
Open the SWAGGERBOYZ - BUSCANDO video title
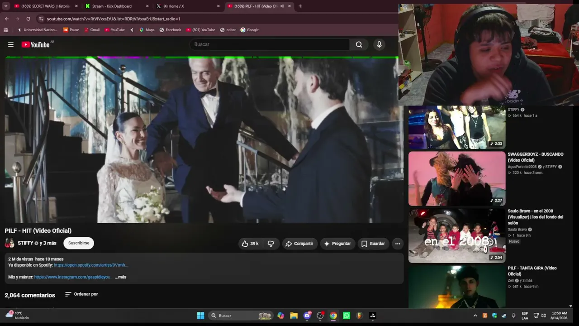(x=536, y=157)
